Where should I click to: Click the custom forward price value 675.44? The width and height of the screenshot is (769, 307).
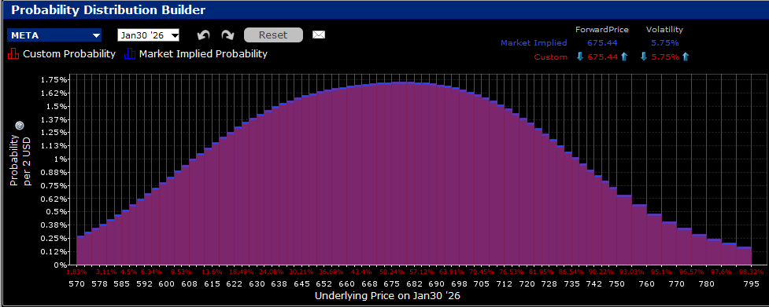602,57
